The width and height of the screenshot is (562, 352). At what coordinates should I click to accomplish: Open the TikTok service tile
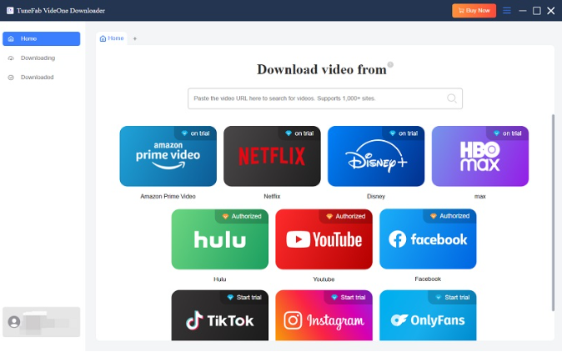click(x=219, y=315)
